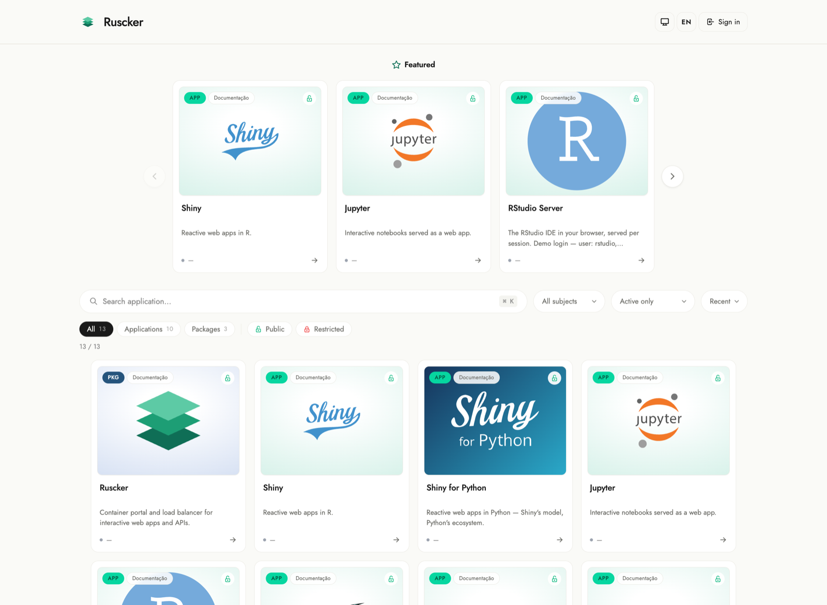Toggle the Public visibility filter
This screenshot has width=827, height=605.
pyautogui.click(x=270, y=329)
